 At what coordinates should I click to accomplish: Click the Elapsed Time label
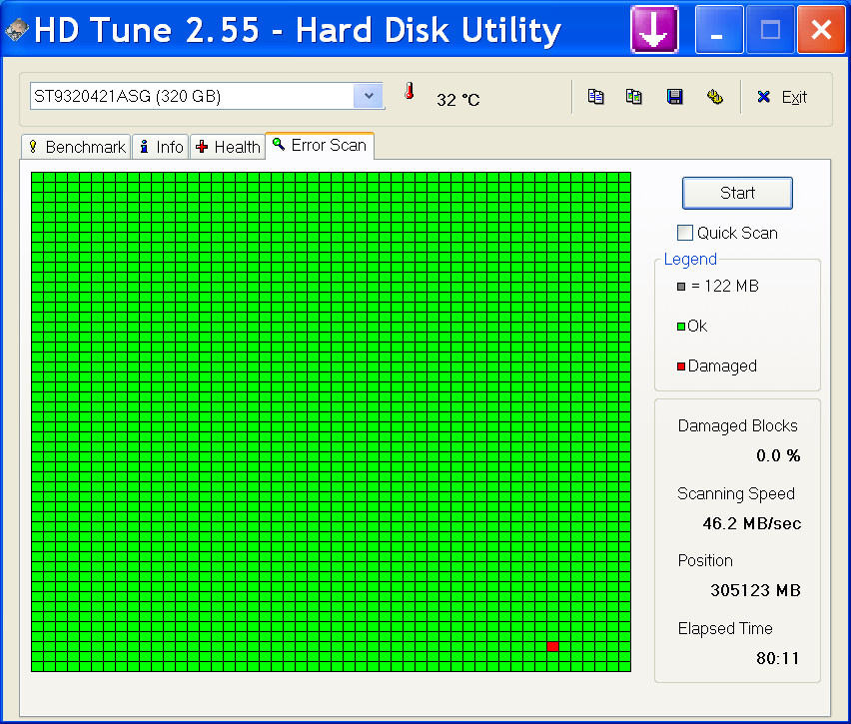(725, 628)
